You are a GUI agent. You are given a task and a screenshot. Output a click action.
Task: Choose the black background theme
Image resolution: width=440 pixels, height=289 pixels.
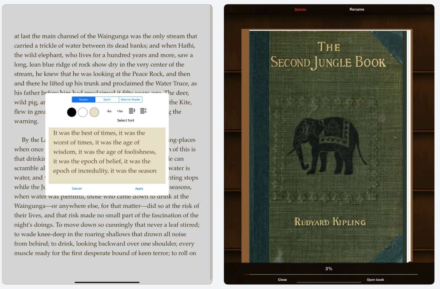[72, 112]
